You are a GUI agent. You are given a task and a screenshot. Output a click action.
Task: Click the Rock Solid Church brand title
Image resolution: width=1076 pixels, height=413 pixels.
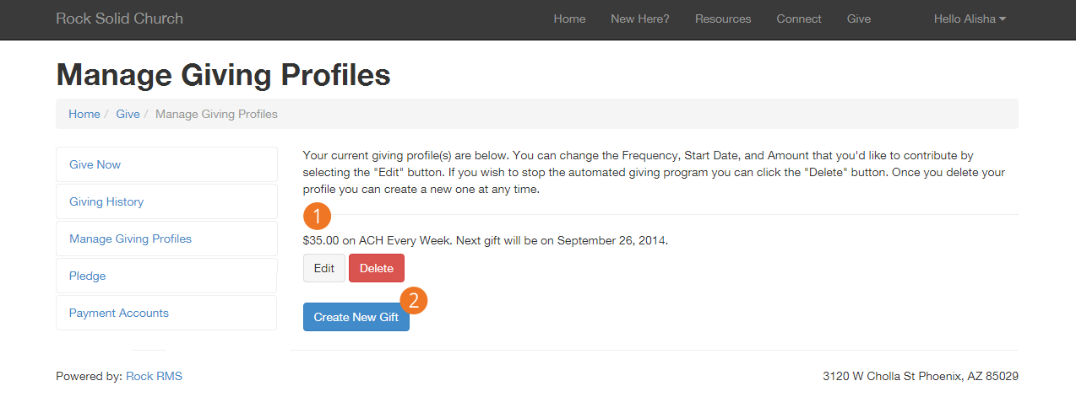119,19
